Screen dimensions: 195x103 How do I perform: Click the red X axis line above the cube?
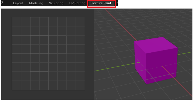pos(121,25)
